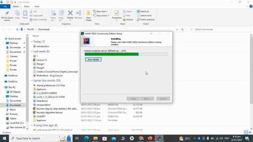The width and height of the screenshot is (253, 142).
Task: Click Select none in ribbon
Action: pos(144,16)
